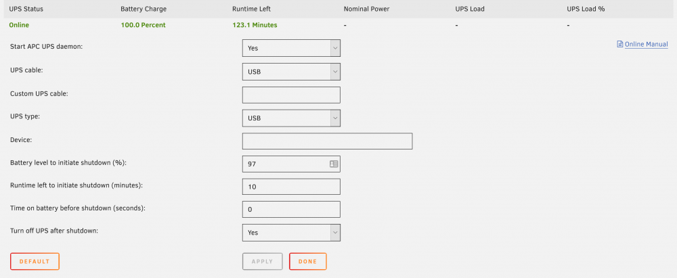Click the Device input field
This screenshot has height=278, width=677.
click(x=327, y=141)
